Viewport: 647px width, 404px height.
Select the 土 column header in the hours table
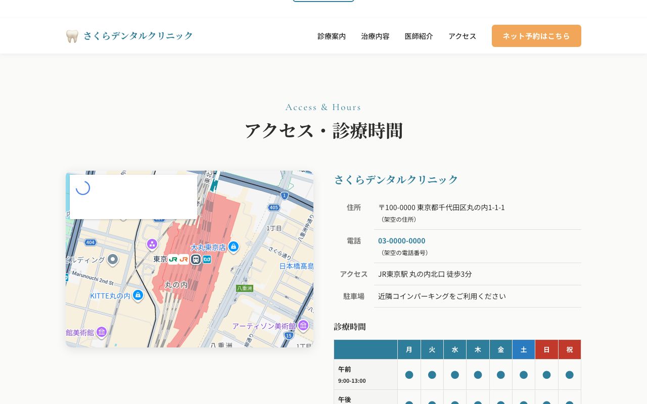coord(524,349)
